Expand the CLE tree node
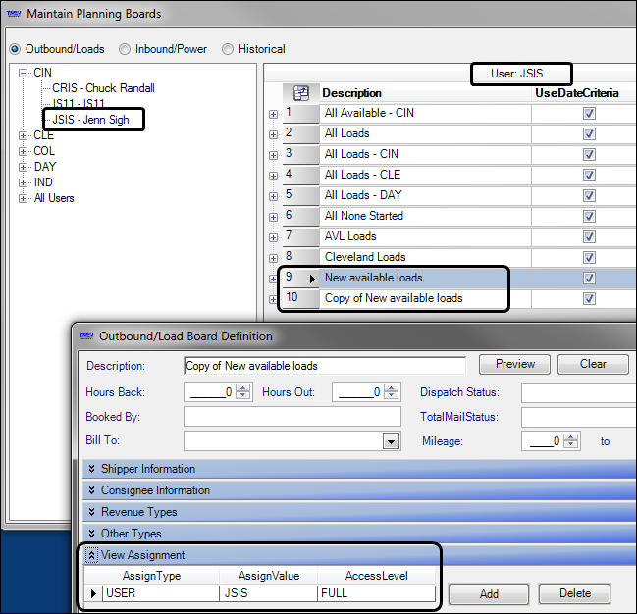Image resolution: width=637 pixels, height=614 pixels. [x=24, y=135]
